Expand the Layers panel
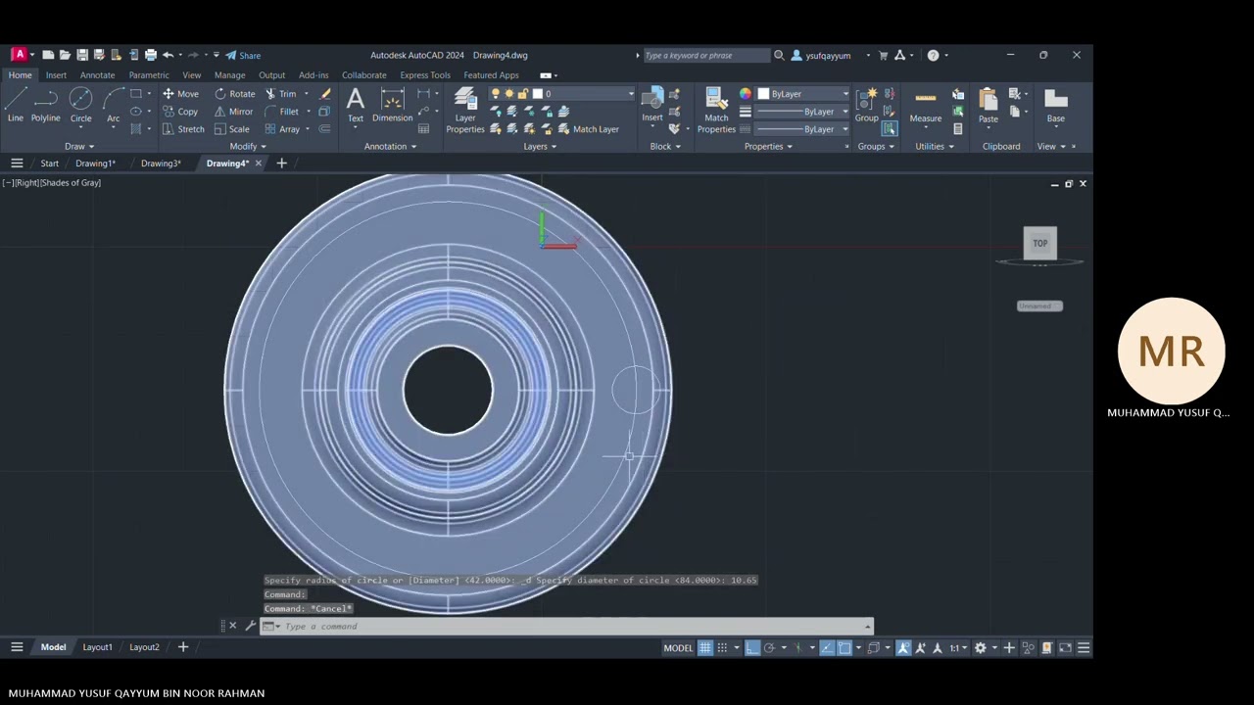The width and height of the screenshot is (1254, 705). [540, 146]
